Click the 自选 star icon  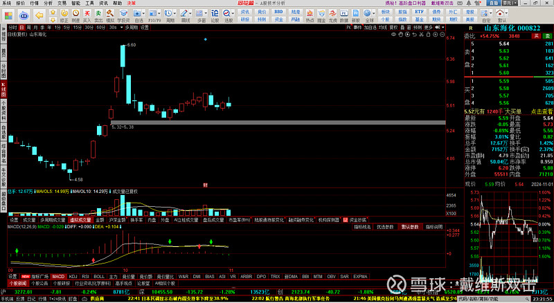tap(137, 13)
